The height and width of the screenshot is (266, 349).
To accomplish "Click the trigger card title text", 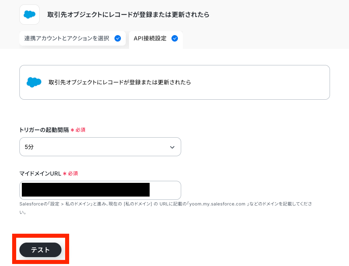I will tap(120, 82).
